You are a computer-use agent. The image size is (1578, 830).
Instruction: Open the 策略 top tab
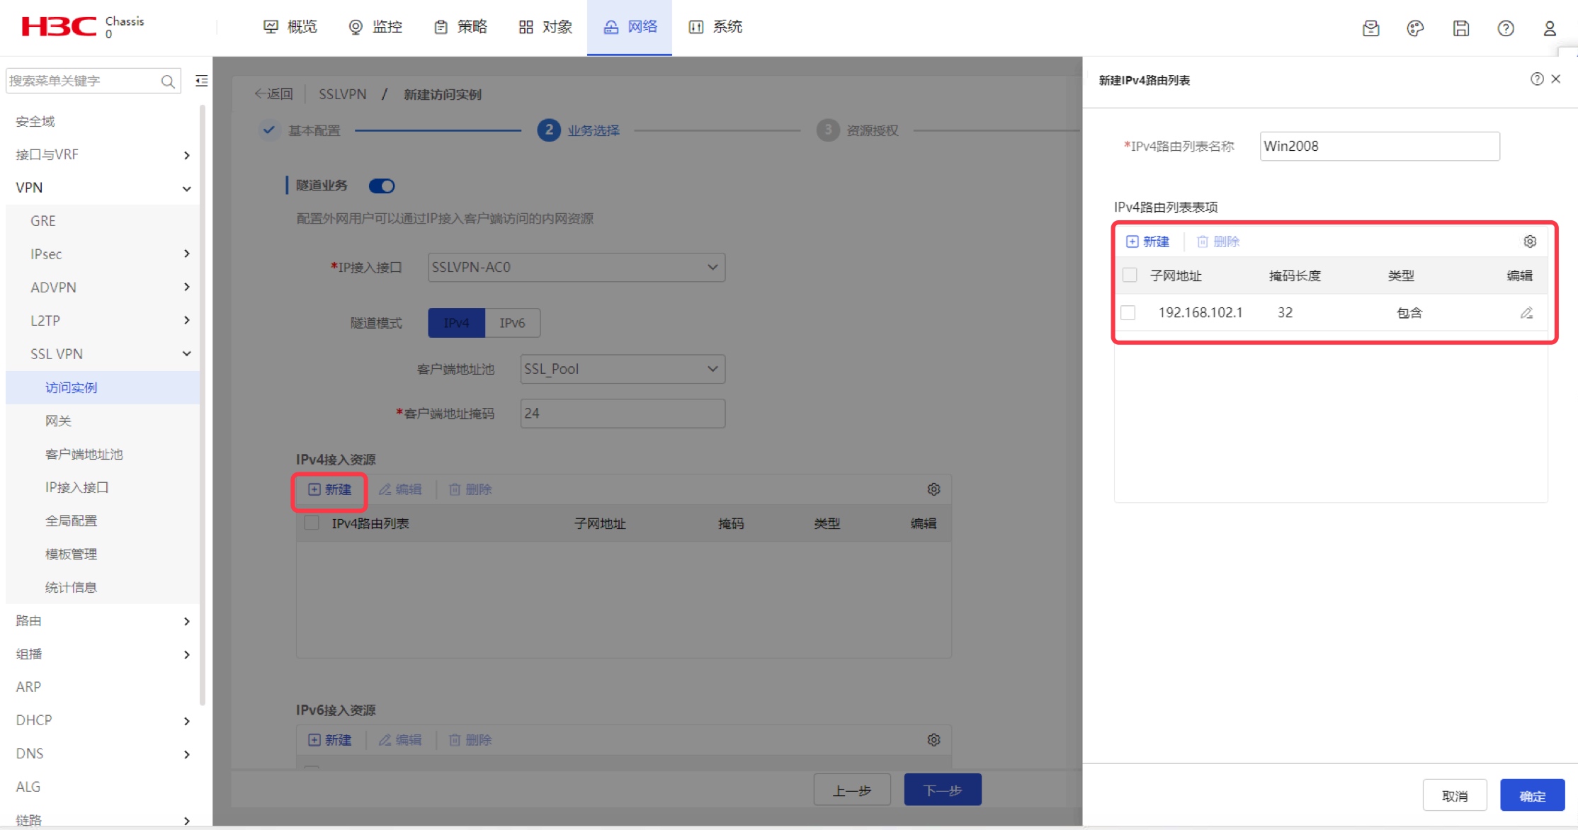pyautogui.click(x=460, y=27)
